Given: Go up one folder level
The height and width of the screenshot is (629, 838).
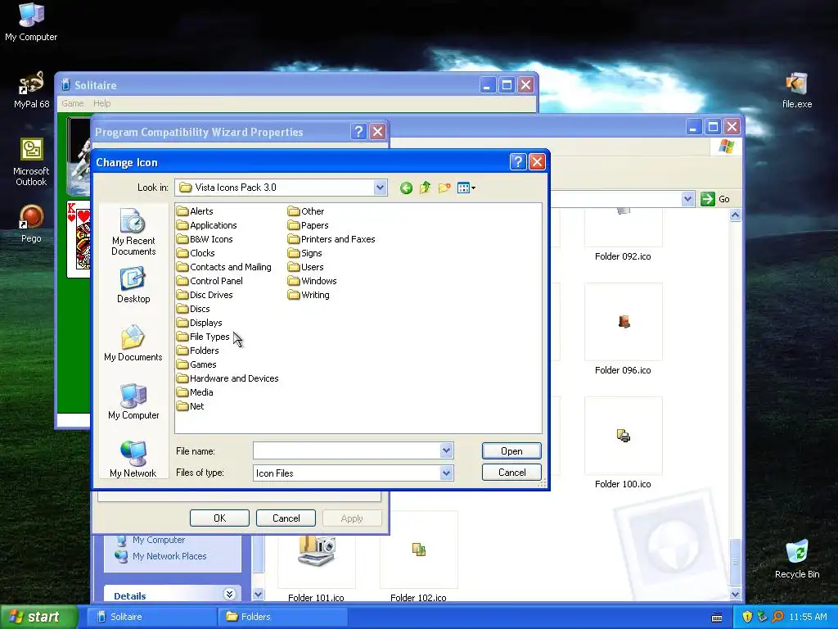Looking at the screenshot, I should pyautogui.click(x=425, y=188).
